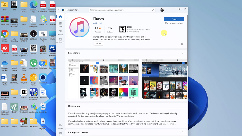Follow the Apple Inc. publisher link
Image resolution: width=242 pixels, height=136 pixels.
point(98,23)
